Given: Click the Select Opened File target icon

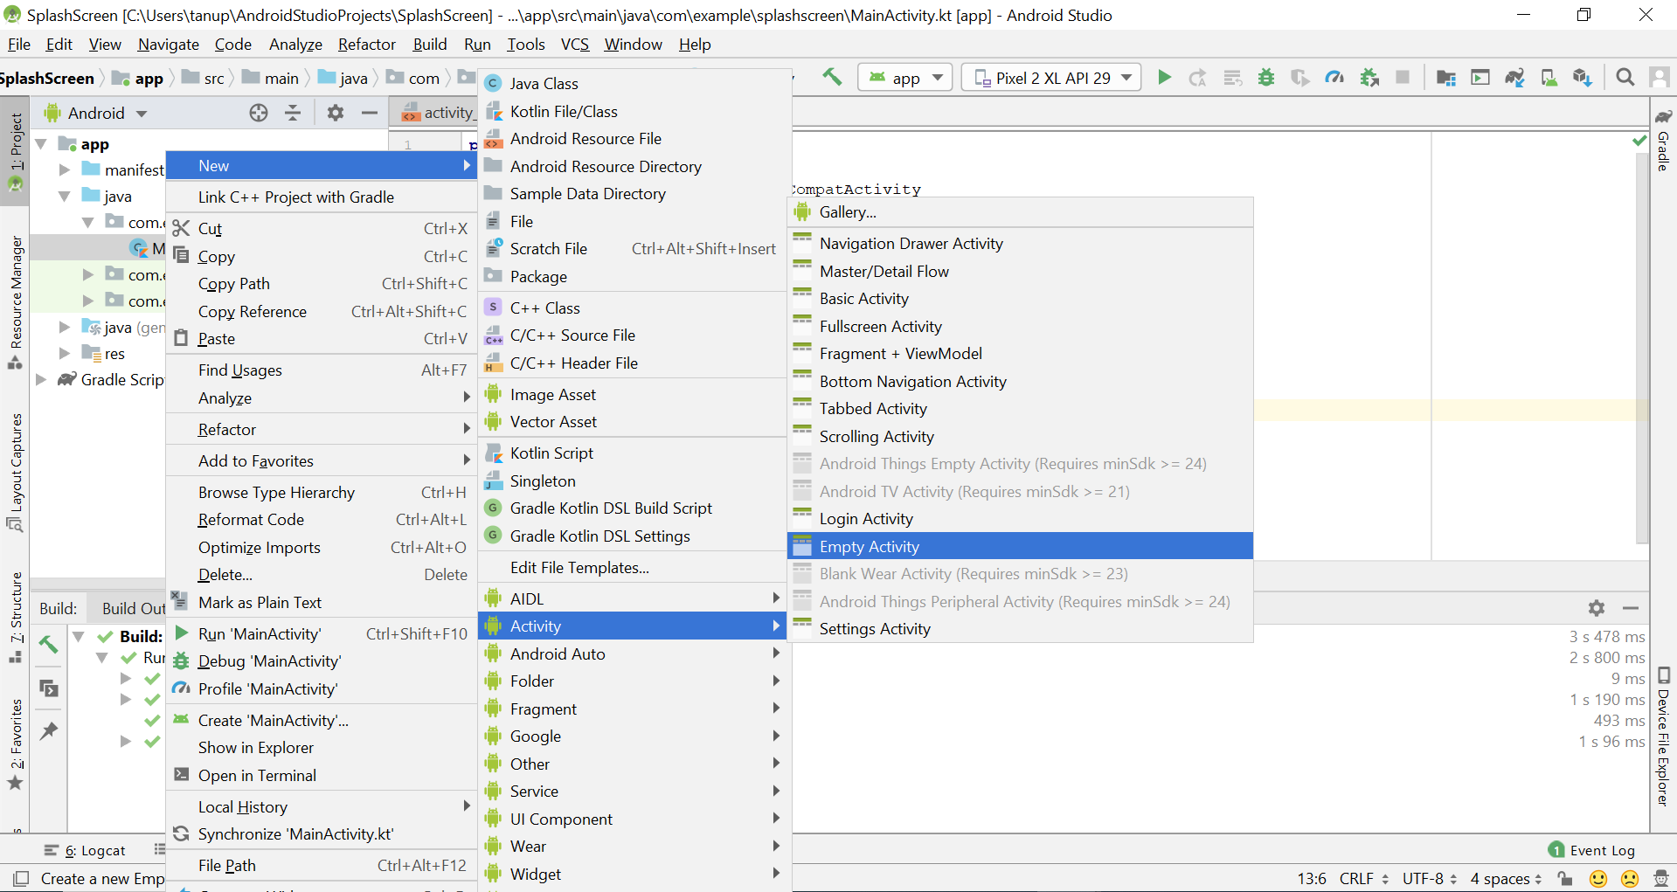Looking at the screenshot, I should coord(259,113).
